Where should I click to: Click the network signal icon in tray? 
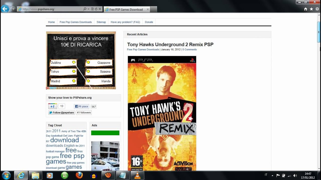289,175
